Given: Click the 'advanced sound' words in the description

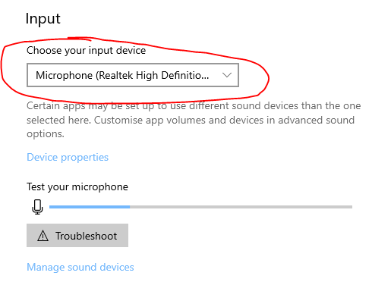Looking at the screenshot, I should 317,120.
